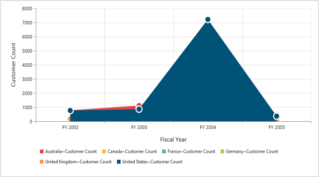
Task: Toggle the Germany~Customer Count legend text
Action: [x=252, y=151]
